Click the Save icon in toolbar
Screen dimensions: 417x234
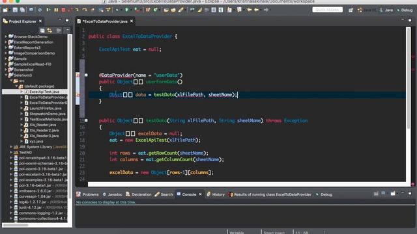[15, 10]
